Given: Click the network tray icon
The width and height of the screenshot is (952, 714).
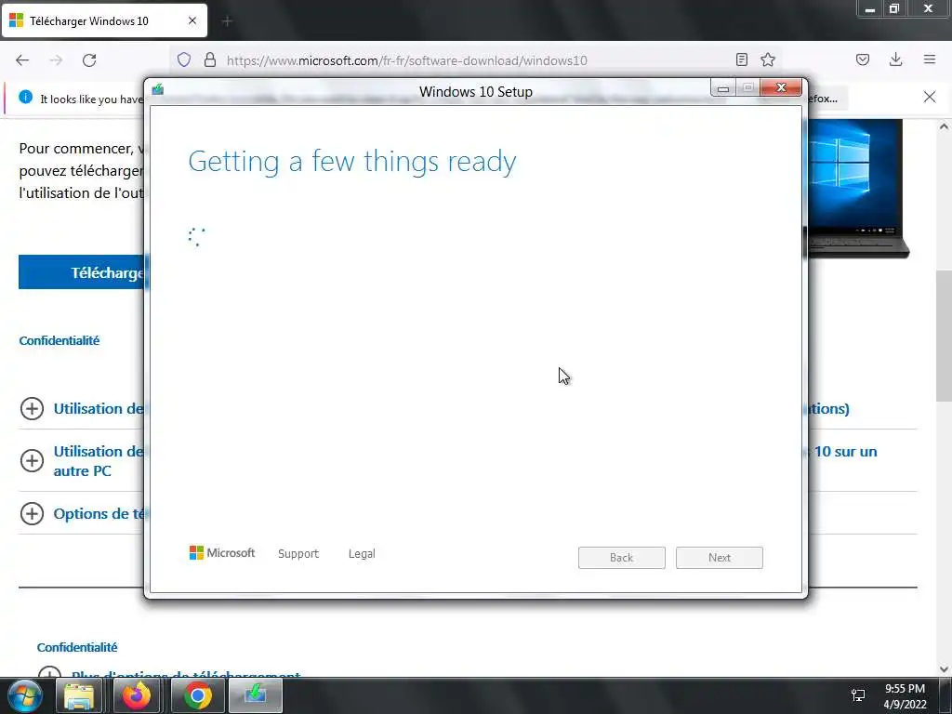Looking at the screenshot, I should pos(858,695).
